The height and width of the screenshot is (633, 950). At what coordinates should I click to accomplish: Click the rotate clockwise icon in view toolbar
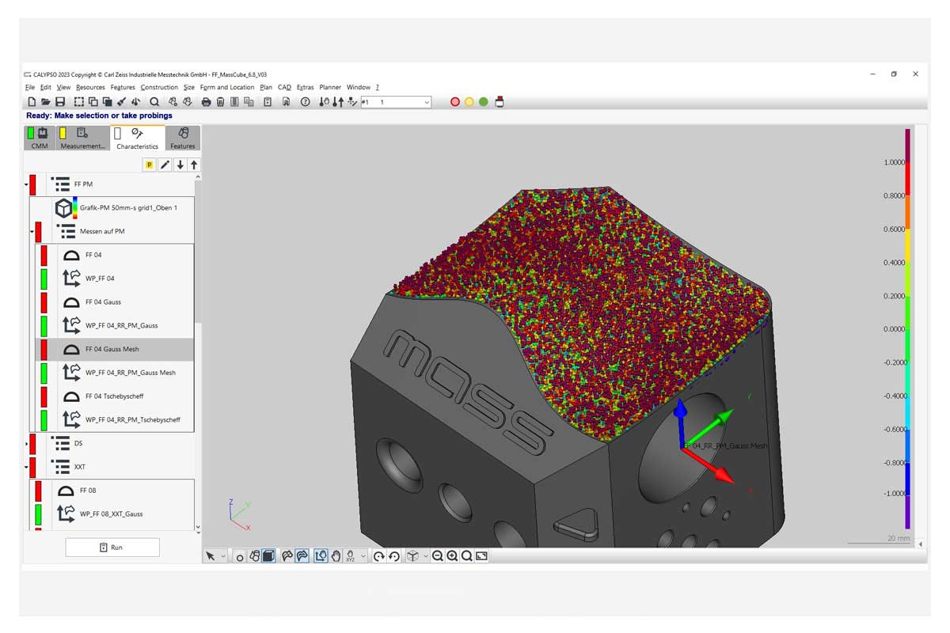(378, 556)
